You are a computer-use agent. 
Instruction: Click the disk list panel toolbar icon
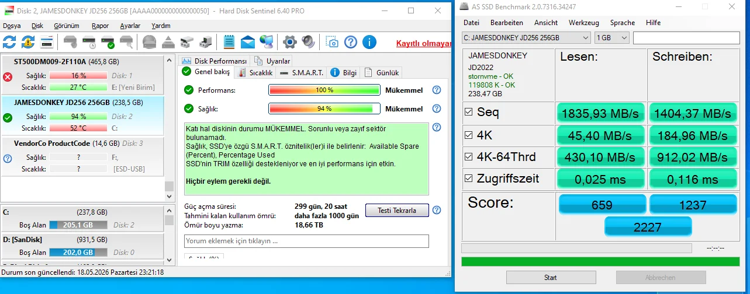point(47,42)
